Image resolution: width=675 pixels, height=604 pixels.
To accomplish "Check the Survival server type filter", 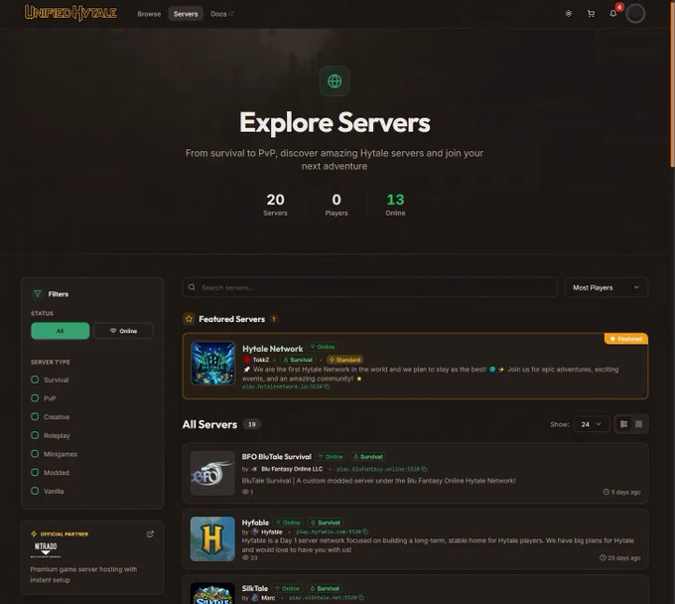I will pos(35,379).
